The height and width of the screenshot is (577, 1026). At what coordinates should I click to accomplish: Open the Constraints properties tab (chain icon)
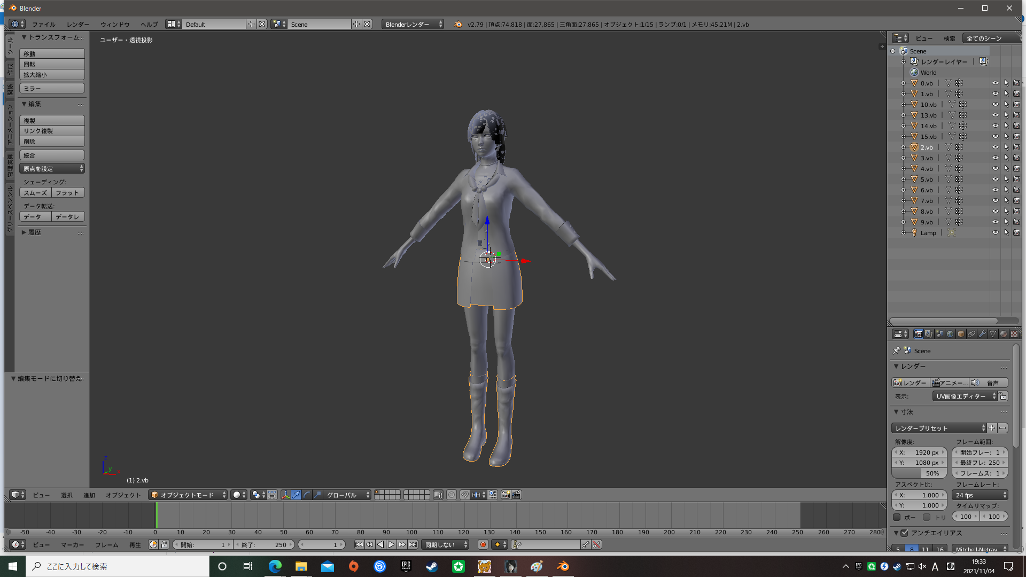(x=971, y=334)
